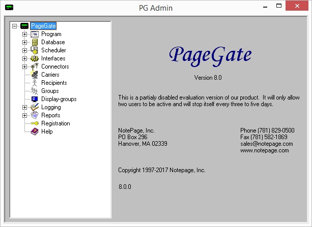Click the Hanover, MA 02339 line
This screenshot has width=312, height=227.
(x=143, y=144)
